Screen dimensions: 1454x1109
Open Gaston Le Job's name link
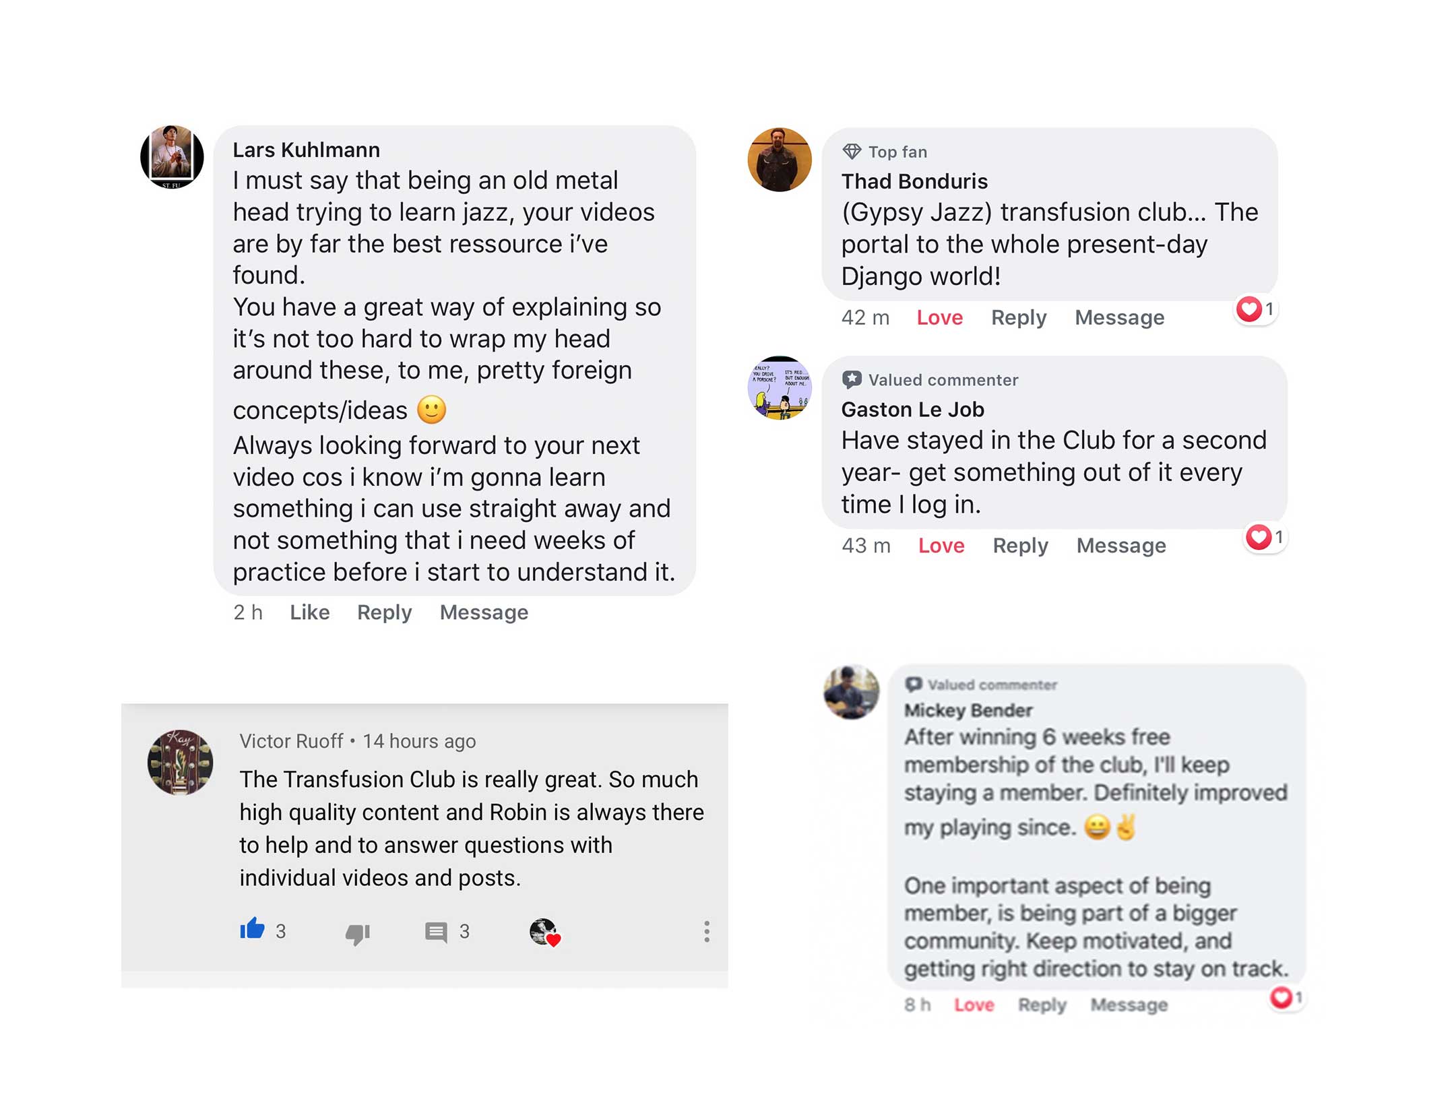coord(912,410)
